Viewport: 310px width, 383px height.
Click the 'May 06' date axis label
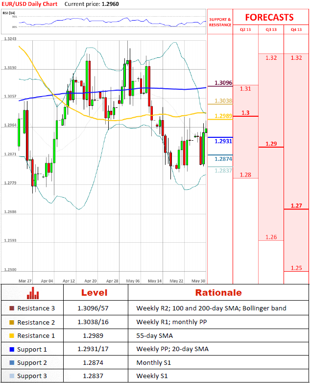pyautogui.click(x=133, y=281)
